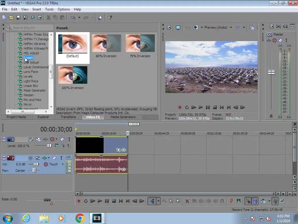Select the Invert plug-in in list

coord(28,58)
